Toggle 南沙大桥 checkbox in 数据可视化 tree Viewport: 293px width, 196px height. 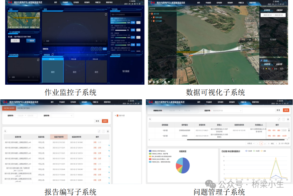(x=152, y=14)
